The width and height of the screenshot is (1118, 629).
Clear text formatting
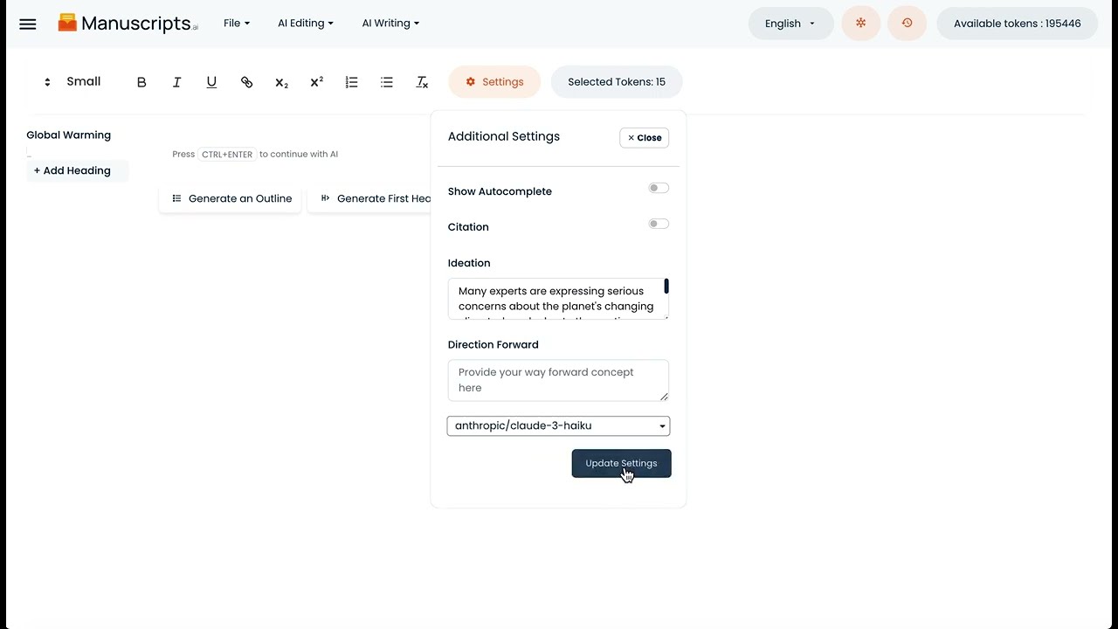pyautogui.click(x=422, y=82)
